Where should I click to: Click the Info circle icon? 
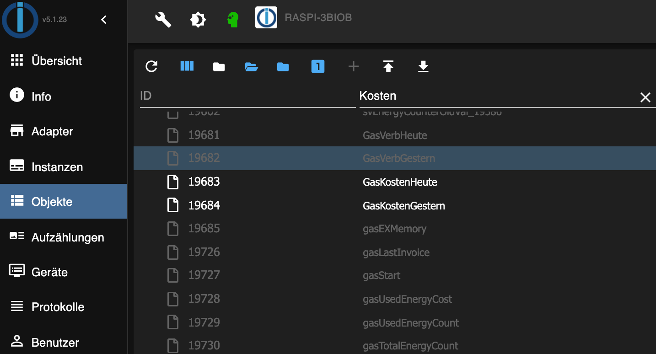[x=17, y=95]
